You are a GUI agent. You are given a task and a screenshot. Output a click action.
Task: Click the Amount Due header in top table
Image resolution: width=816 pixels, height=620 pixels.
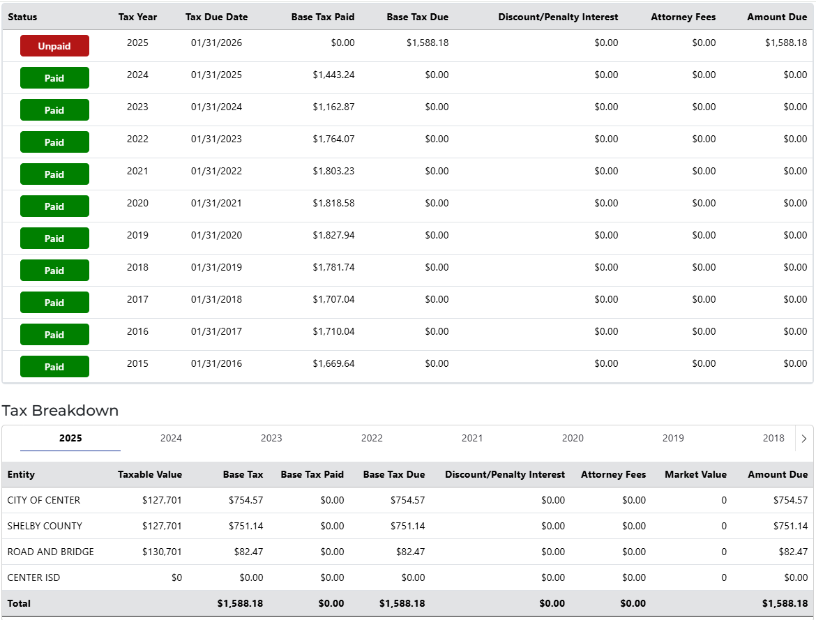pyautogui.click(x=776, y=17)
